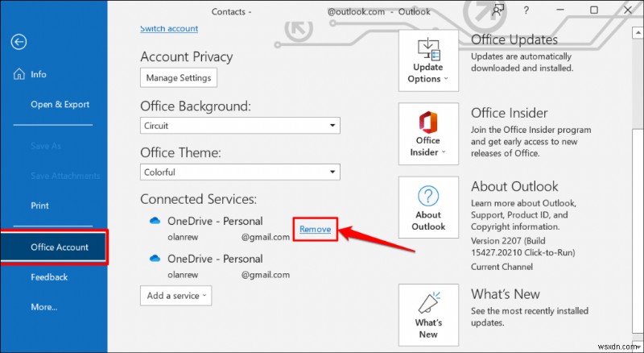Click the Office Updates heading

point(514,40)
